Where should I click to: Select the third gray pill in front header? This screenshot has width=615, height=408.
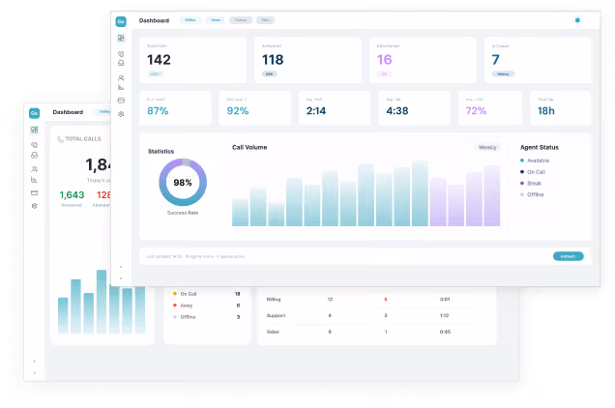(241, 20)
